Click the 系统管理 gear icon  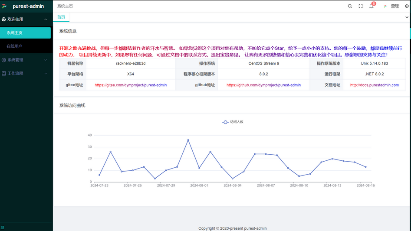tap(4, 60)
